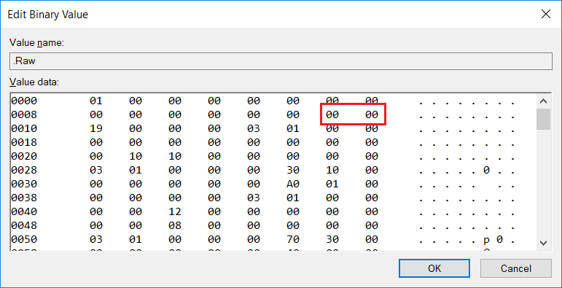Click byte 10 in row 0028
The height and width of the screenshot is (288, 562).
[x=332, y=170]
